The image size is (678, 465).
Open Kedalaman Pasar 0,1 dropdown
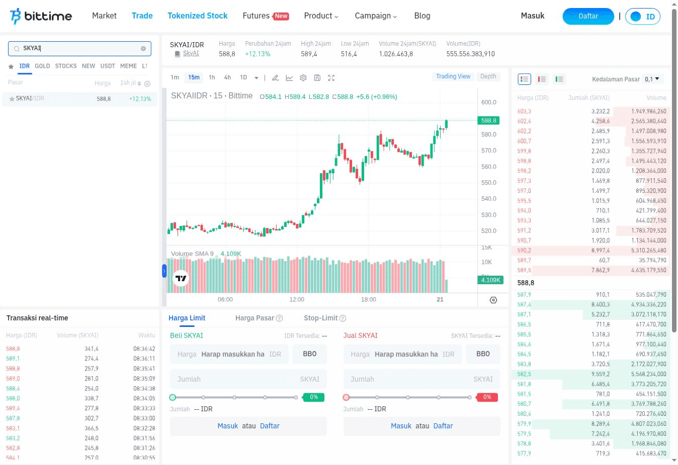pyautogui.click(x=653, y=79)
